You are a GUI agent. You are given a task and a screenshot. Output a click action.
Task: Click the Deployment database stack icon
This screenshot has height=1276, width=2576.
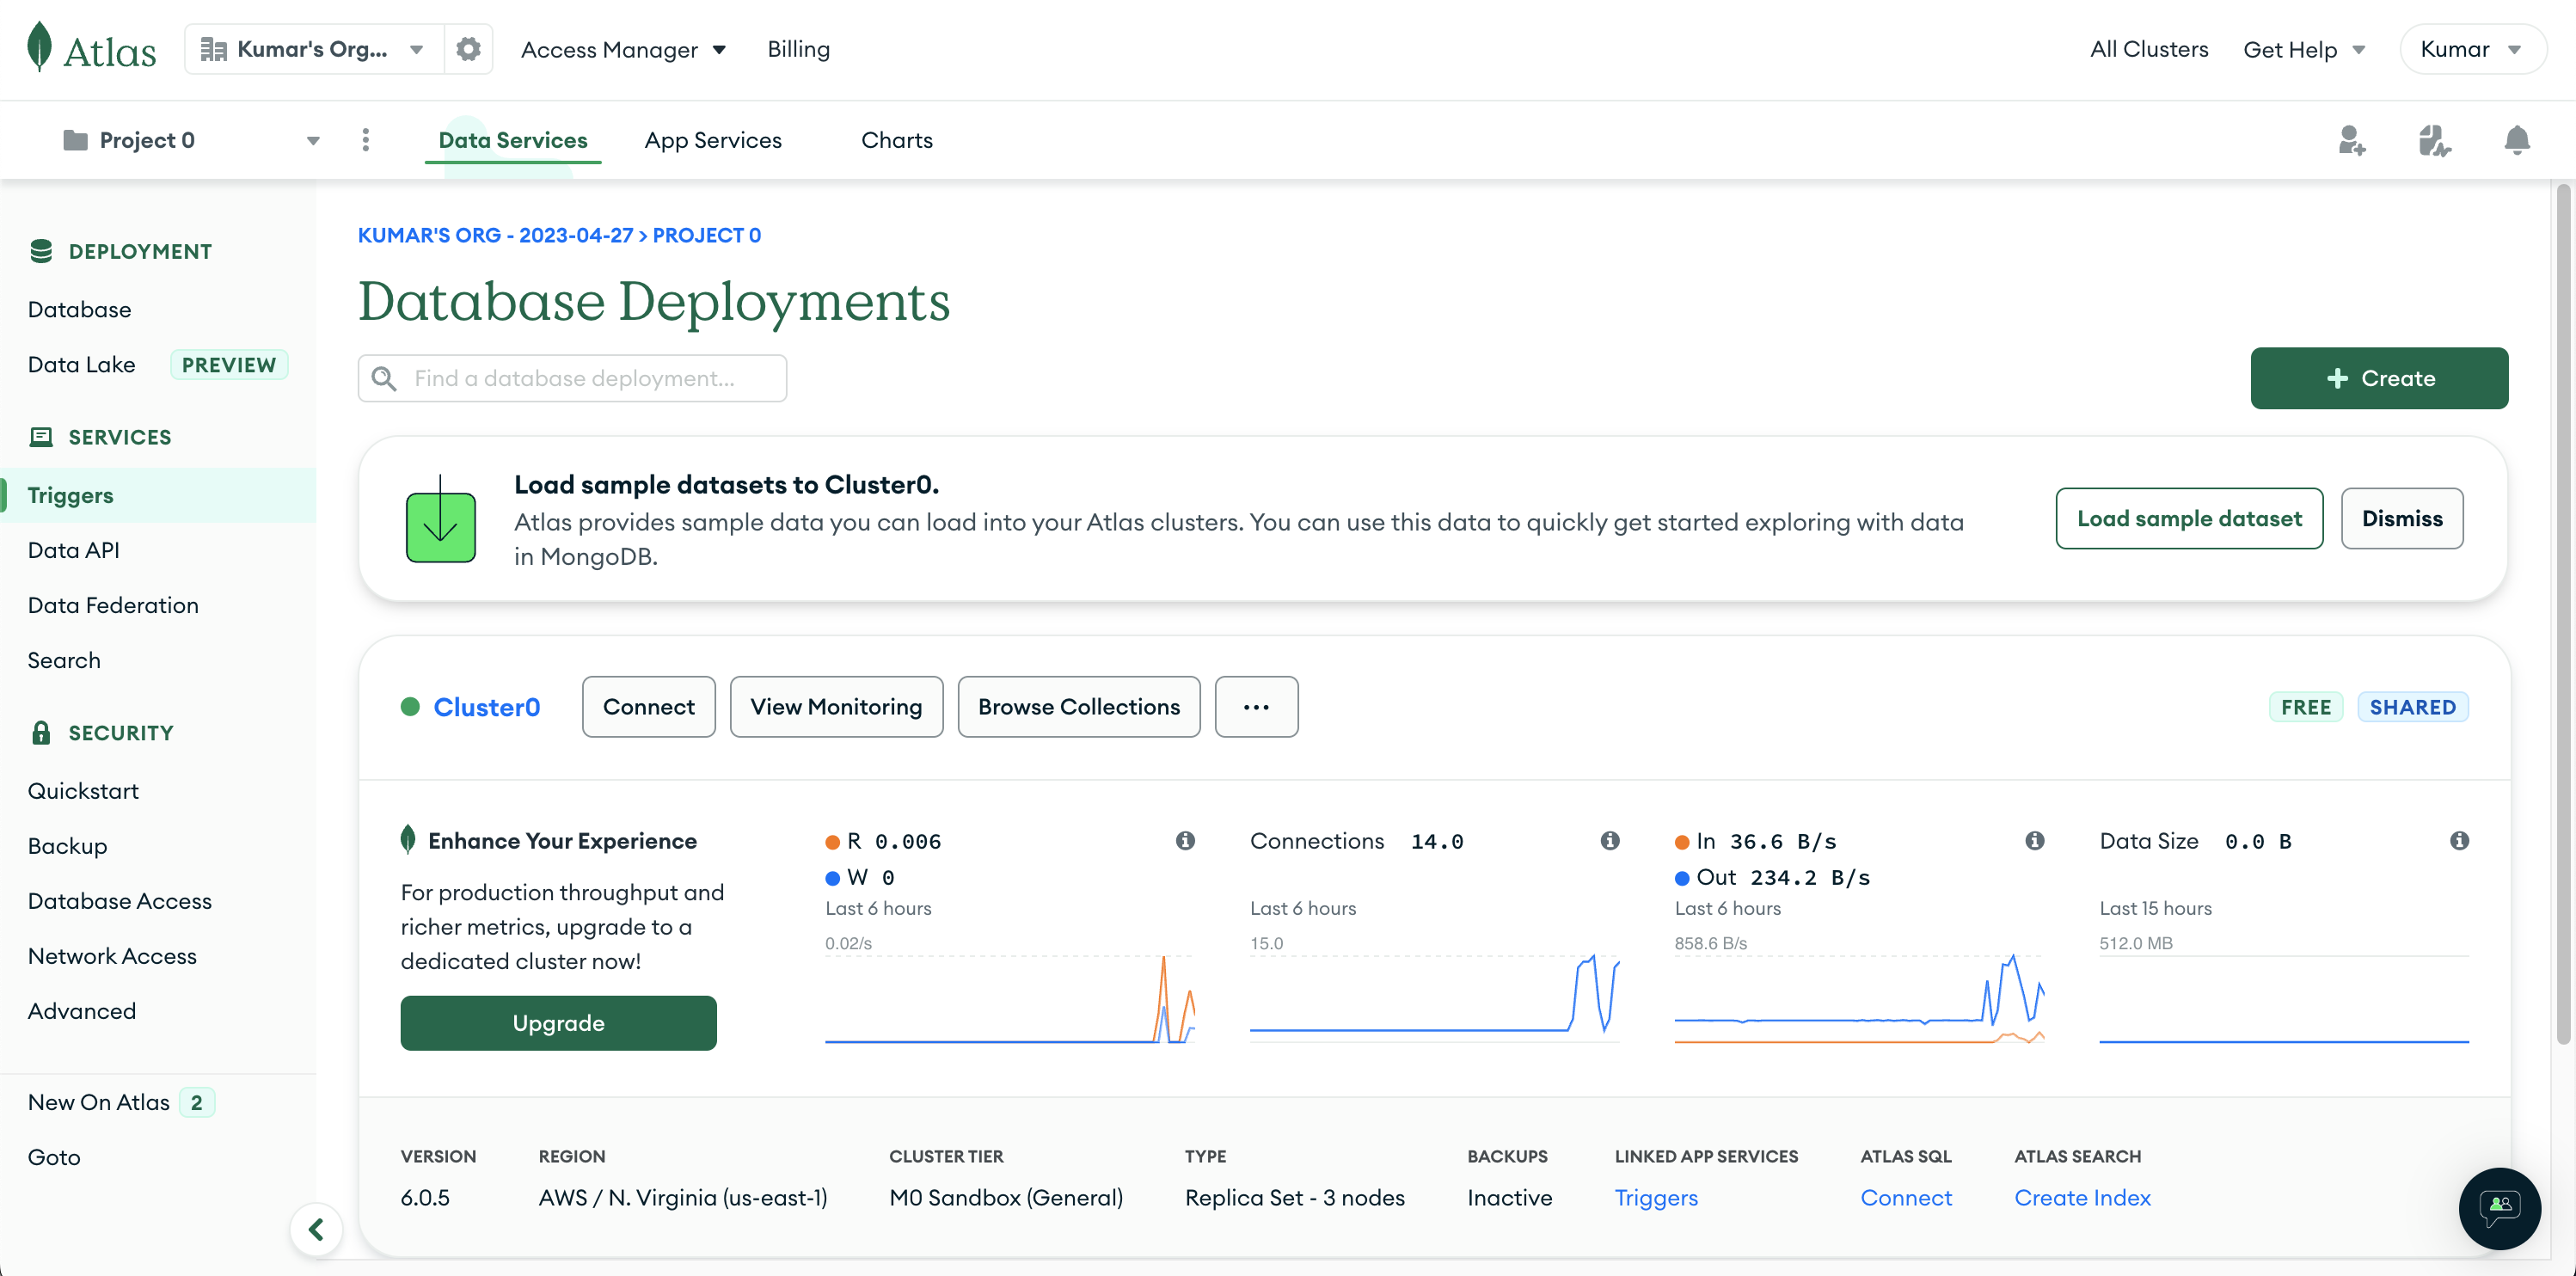pos(41,251)
